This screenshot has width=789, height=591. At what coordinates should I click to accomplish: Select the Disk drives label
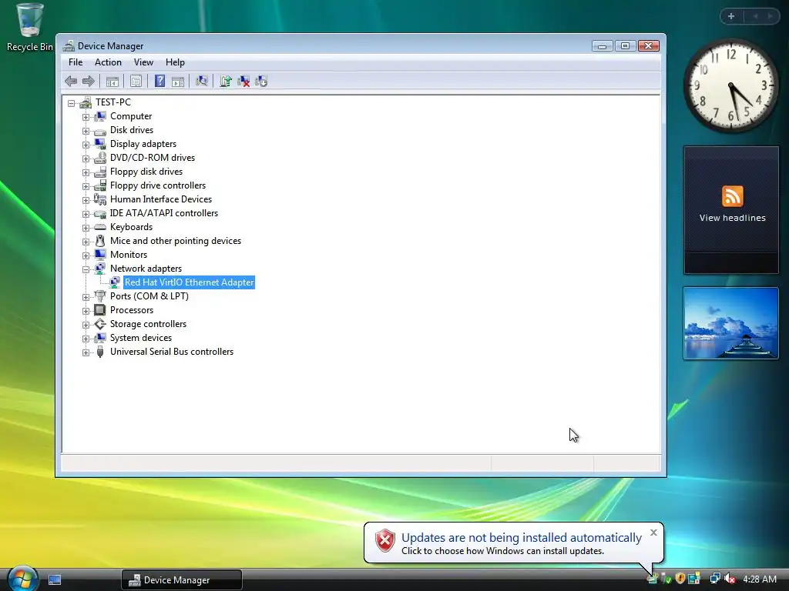tap(131, 130)
